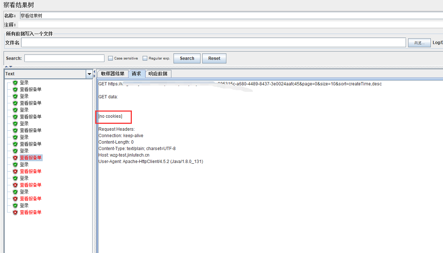The width and height of the screenshot is (443, 253).
Task: Select the second 查看报备单 result in the tree
Action: (x=30, y=103)
